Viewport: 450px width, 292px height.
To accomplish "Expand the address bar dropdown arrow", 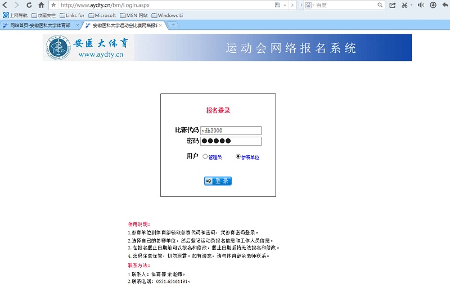I will point(285,5).
